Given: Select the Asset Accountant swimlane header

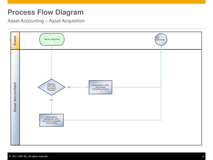Looking at the screenshot, I should click(15, 97).
